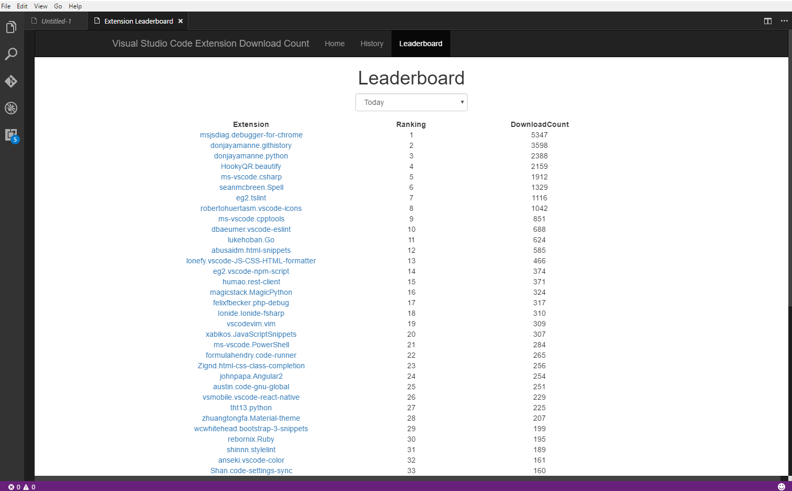Open abusaidm.html-snippets link
This screenshot has height=491, width=792.
(x=251, y=250)
